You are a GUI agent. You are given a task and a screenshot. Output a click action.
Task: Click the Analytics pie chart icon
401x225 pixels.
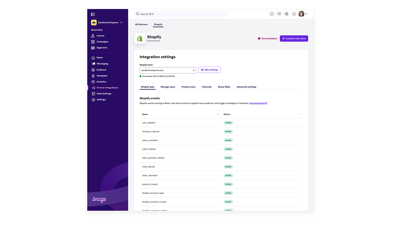click(93, 82)
